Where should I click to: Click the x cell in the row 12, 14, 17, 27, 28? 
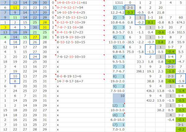coord(80,47)
